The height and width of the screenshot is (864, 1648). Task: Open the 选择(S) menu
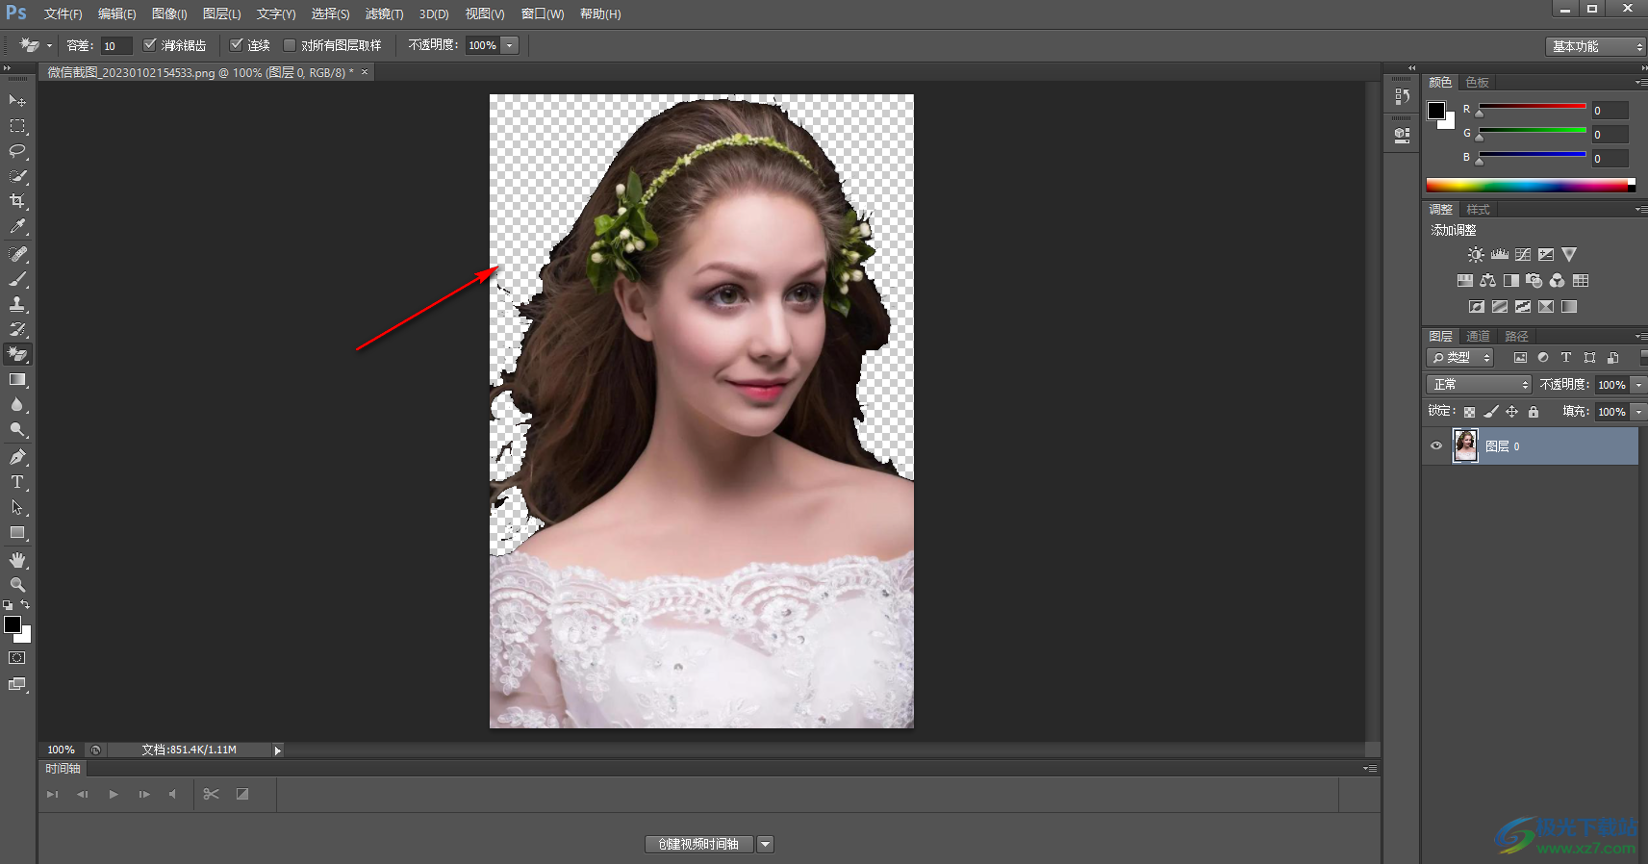[330, 13]
